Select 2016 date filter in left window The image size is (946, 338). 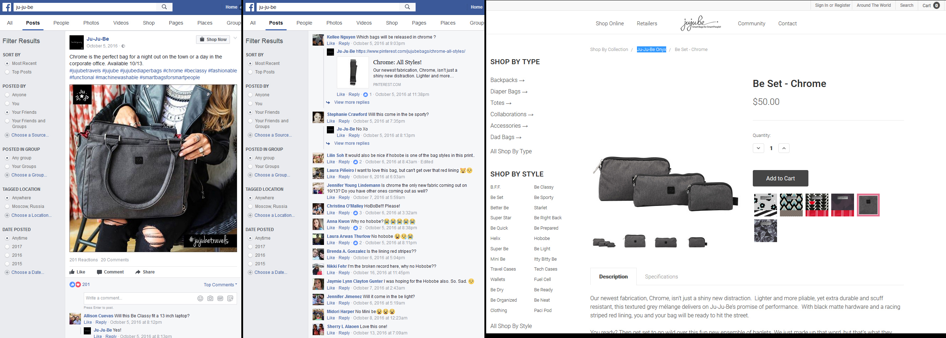pyautogui.click(x=7, y=255)
